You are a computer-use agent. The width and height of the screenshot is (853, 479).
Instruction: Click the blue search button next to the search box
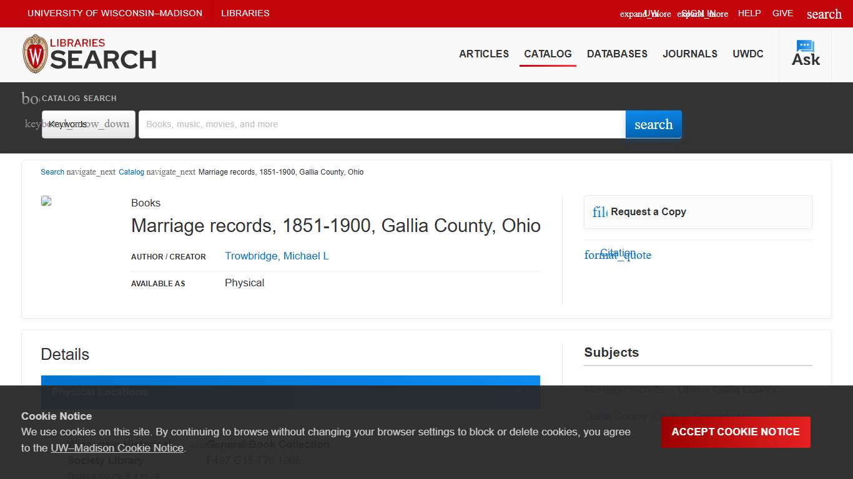[x=653, y=124]
